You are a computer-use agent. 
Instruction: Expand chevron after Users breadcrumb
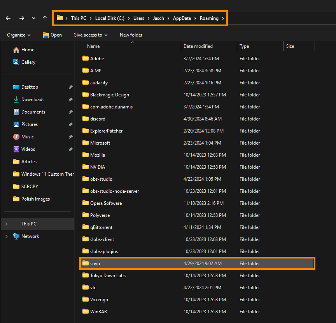[x=149, y=18]
